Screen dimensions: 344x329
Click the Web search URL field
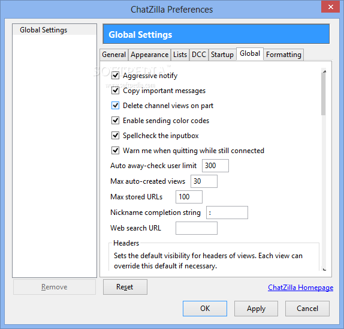coord(197,228)
